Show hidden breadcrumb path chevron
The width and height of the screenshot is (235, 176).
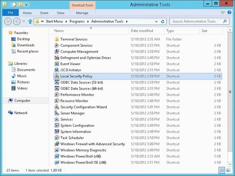click(x=42, y=21)
